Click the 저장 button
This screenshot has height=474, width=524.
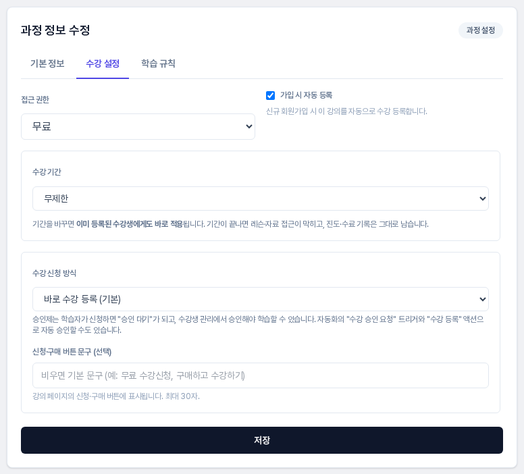point(262,440)
